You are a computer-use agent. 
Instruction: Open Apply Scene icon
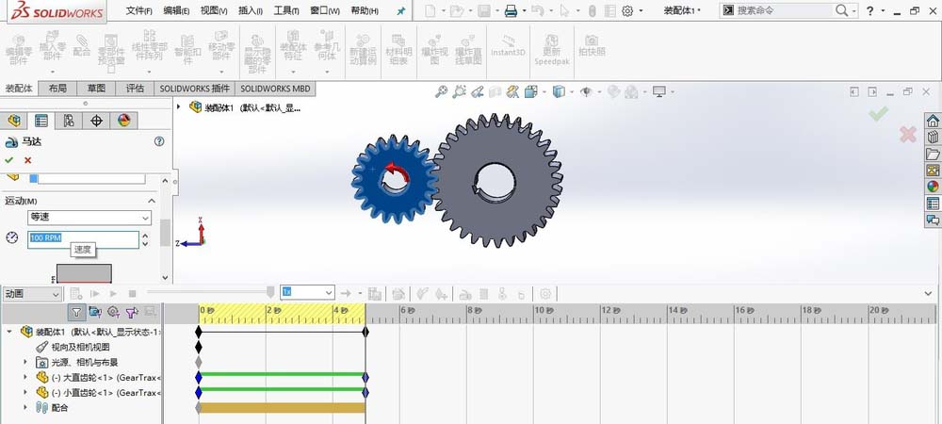pyautogui.click(x=631, y=92)
